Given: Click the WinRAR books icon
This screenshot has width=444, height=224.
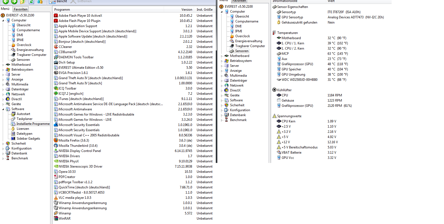Looking at the screenshot, I should point(56,219).
